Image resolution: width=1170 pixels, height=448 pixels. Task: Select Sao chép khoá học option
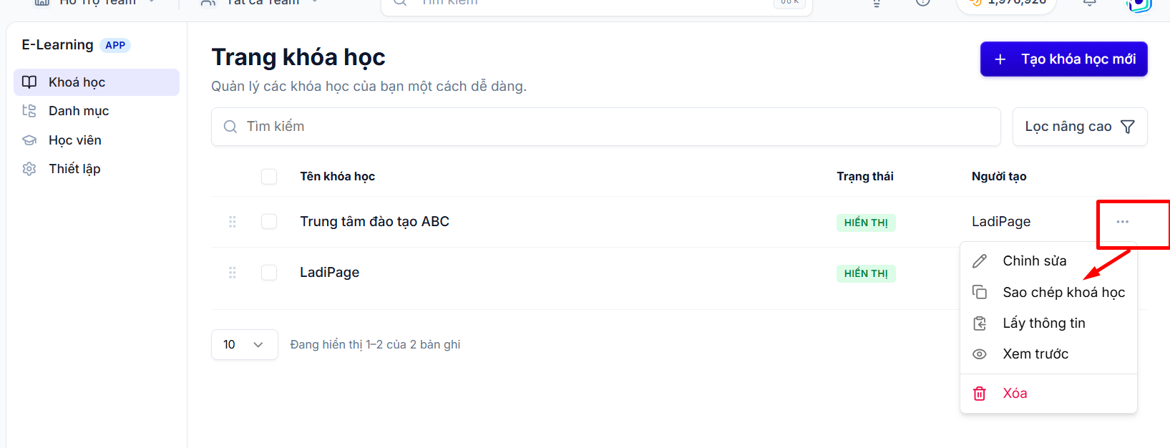(1048, 292)
